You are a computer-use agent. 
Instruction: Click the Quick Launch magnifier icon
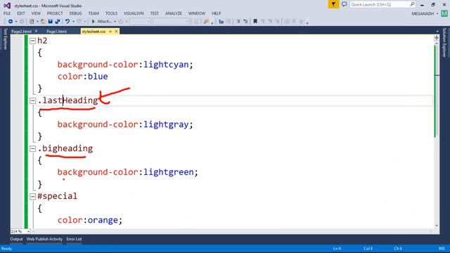pyautogui.click(x=412, y=4)
